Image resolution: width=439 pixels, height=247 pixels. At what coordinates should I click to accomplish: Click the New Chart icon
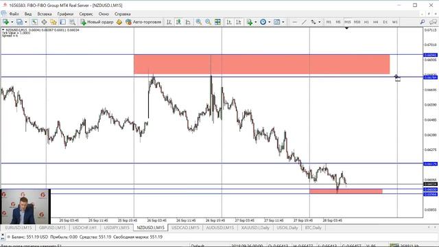(x=5, y=22)
